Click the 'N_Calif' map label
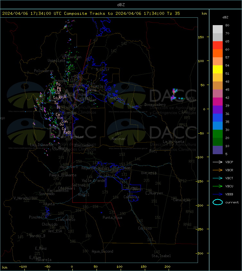 coord(103,70)
